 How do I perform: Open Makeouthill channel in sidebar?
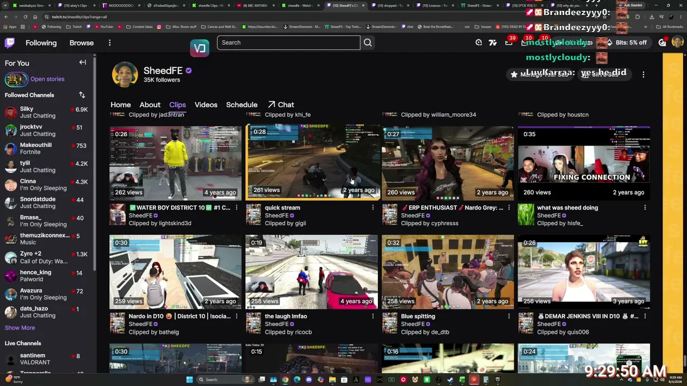pyautogui.click(x=48, y=149)
